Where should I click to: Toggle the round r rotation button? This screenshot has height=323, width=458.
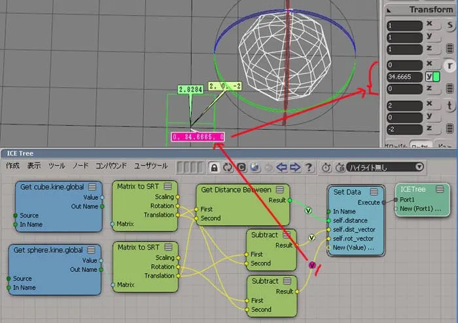point(449,66)
